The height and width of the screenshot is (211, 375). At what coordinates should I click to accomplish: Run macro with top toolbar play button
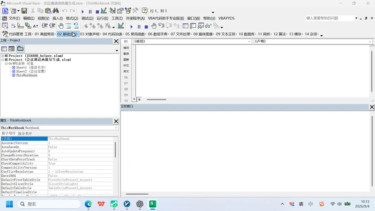[x=83, y=11]
